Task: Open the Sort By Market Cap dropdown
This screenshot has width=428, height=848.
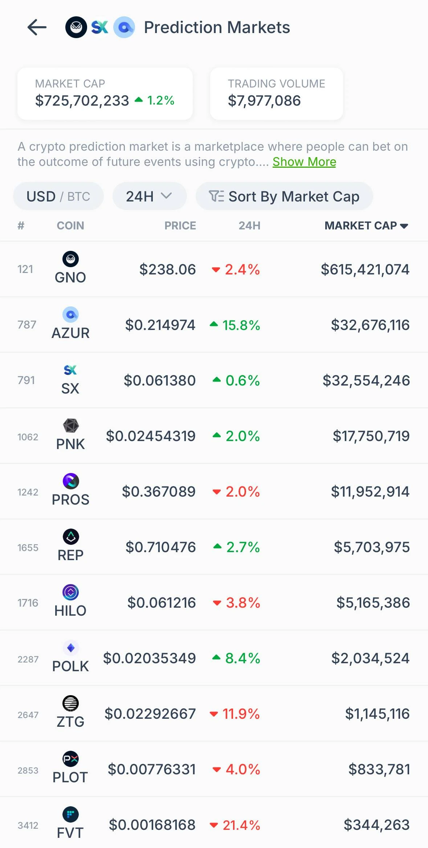Action: coord(293,196)
